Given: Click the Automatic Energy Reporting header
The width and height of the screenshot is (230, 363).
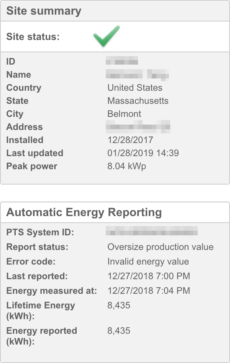Looking at the screenshot, I should tap(84, 212).
